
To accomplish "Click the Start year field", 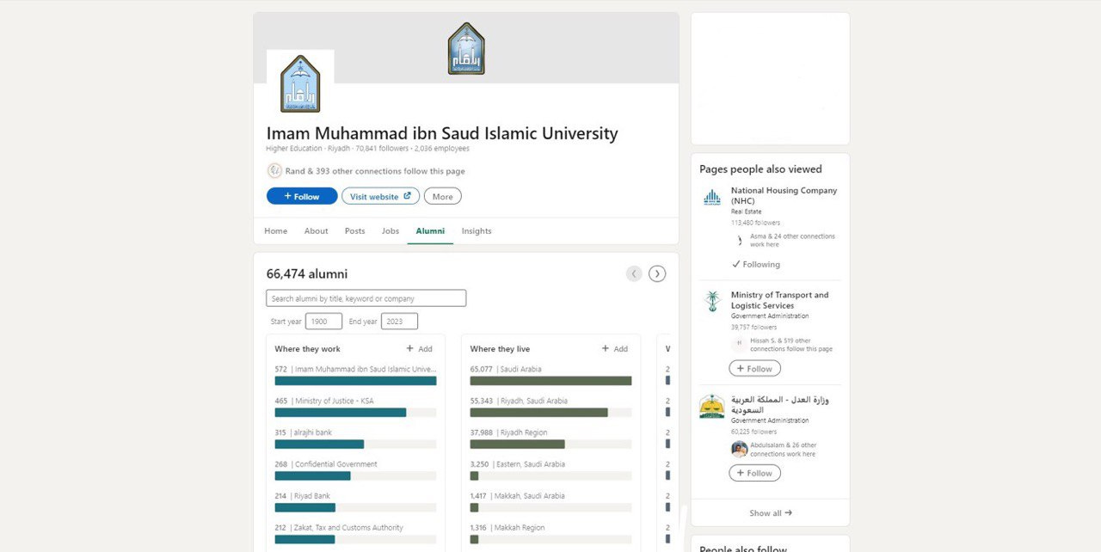I will tap(323, 321).
